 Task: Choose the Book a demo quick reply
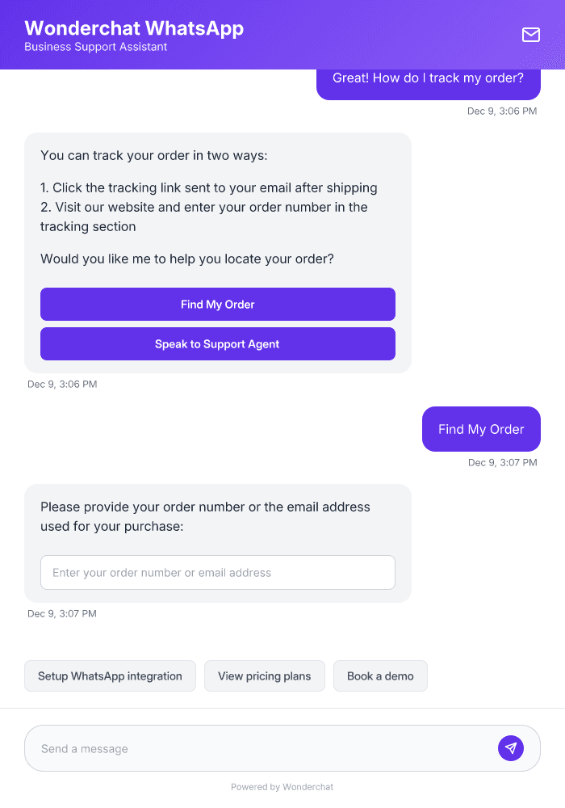point(380,675)
